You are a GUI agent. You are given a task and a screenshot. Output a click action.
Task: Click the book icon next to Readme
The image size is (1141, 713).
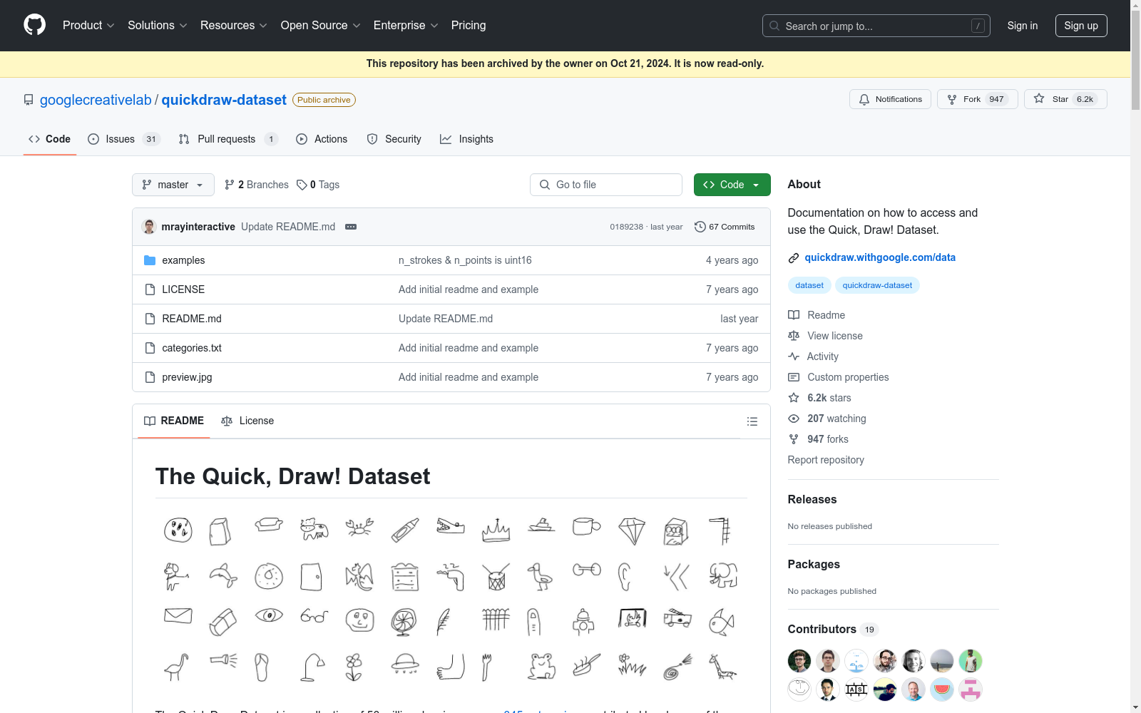pyautogui.click(x=794, y=315)
